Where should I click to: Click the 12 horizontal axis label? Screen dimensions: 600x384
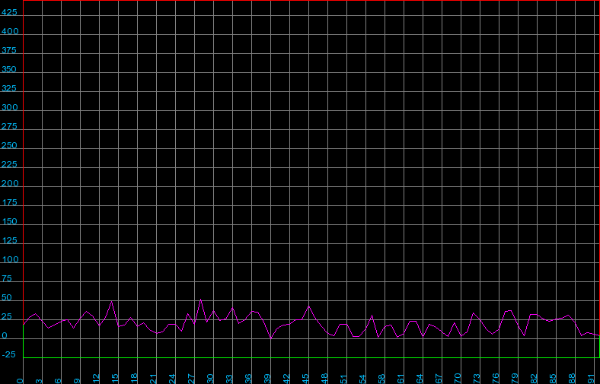tap(97, 379)
